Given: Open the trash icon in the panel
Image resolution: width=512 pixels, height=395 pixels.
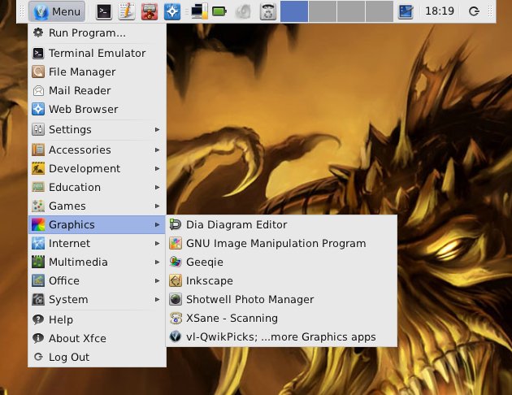Looking at the screenshot, I should [268, 11].
